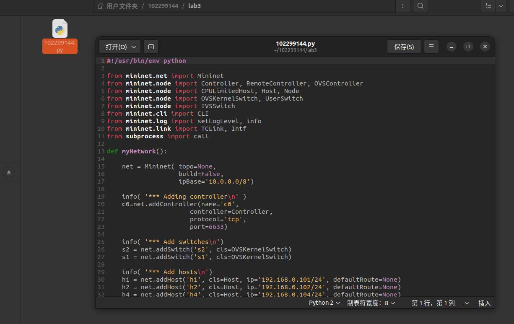This screenshot has height=324, width=514.
Task: Click the file manager search icon
Action: click(x=420, y=6)
